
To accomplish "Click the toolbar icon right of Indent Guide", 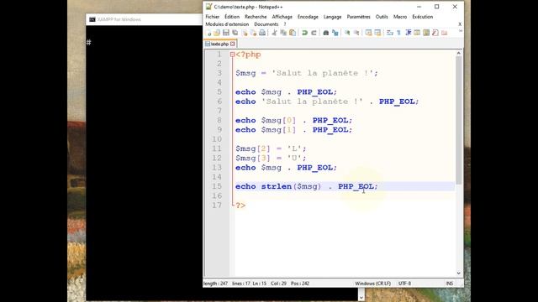I will (x=417, y=33).
